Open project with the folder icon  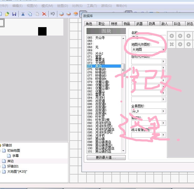pos(7,14)
